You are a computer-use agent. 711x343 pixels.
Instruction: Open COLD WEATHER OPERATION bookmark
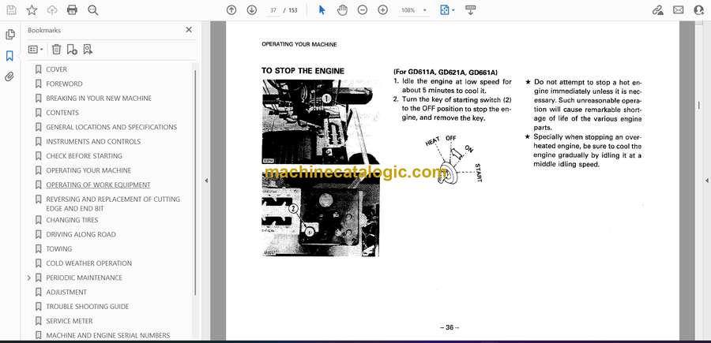pos(89,263)
